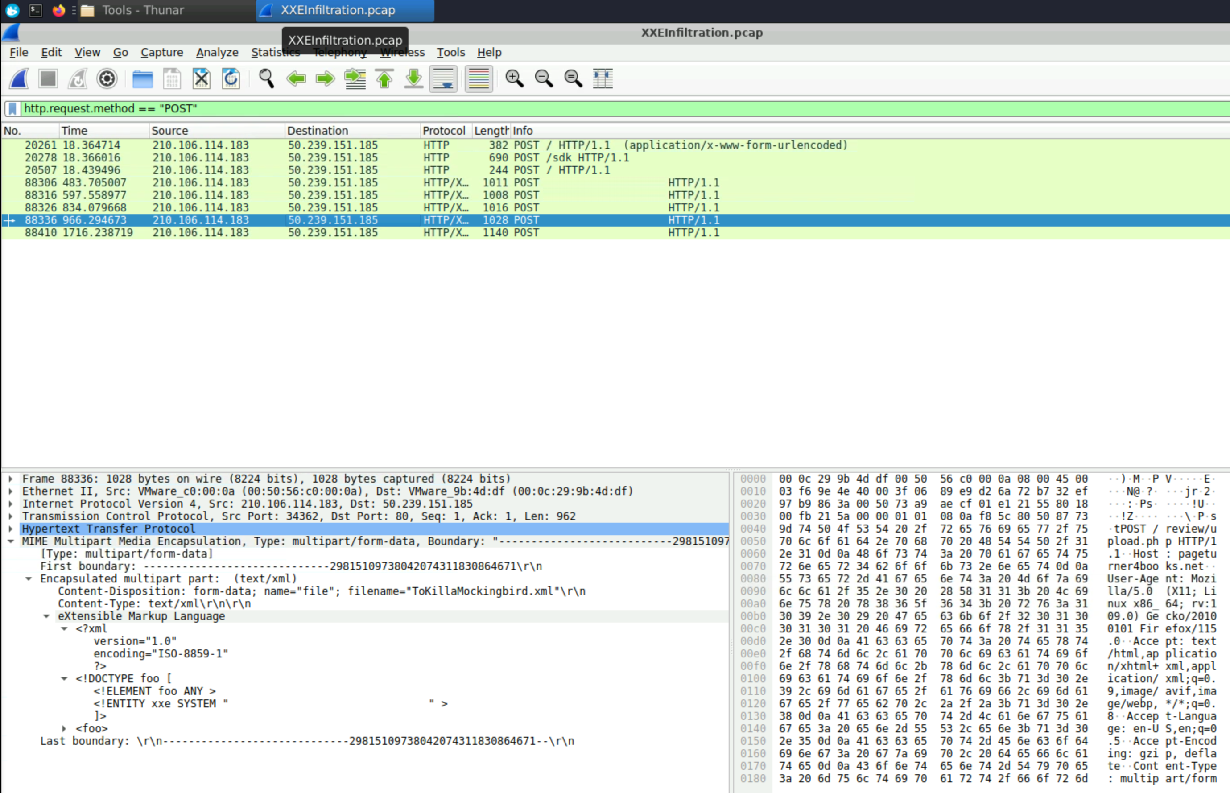1230x793 pixels.
Task: Collapse the <?xml declaration node
Action: pyautogui.click(x=64, y=629)
